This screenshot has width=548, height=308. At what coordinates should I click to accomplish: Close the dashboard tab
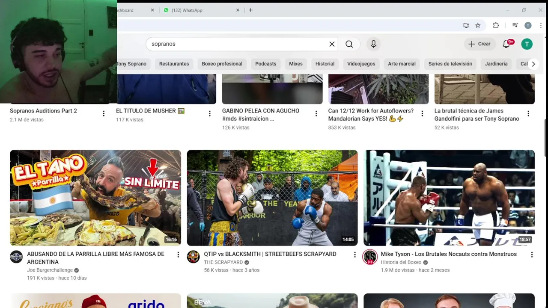[x=152, y=10]
